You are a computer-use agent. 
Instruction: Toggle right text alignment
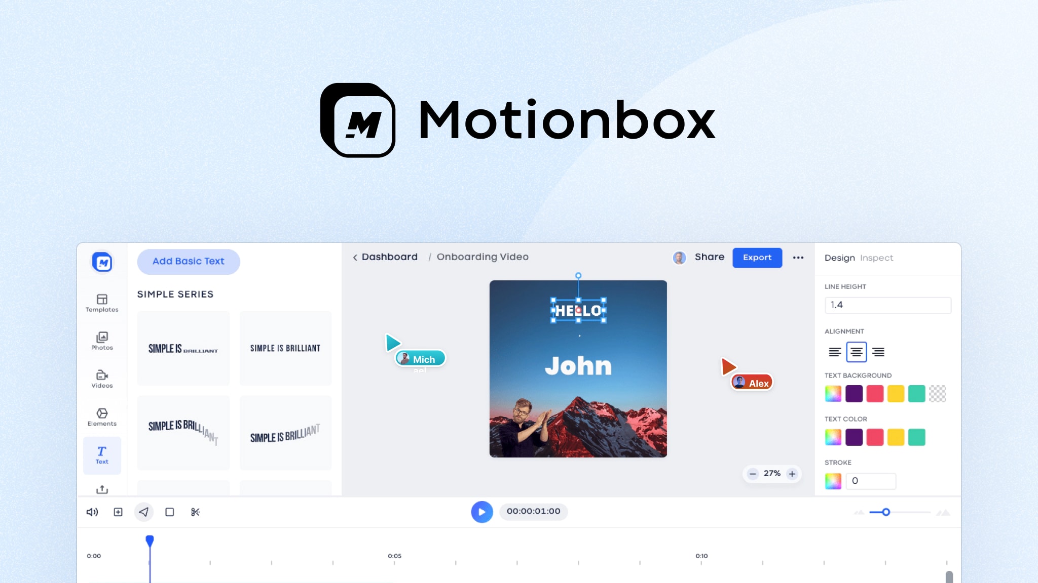pyautogui.click(x=878, y=352)
